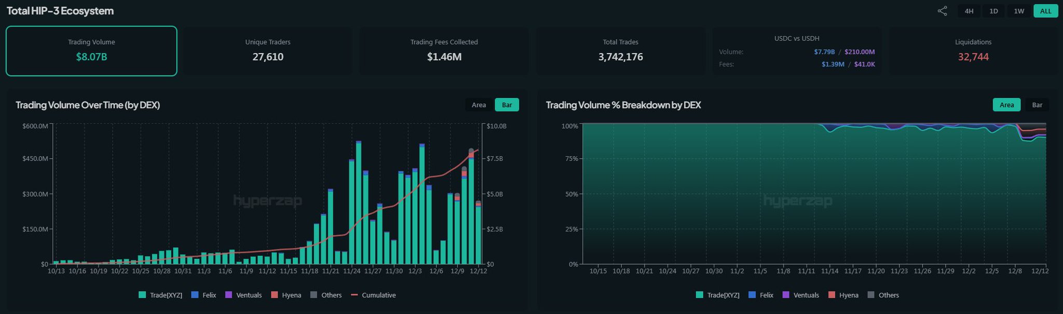Toggle Hyena legend icon in breakdown chart
This screenshot has width=1063, height=314.
click(832, 295)
